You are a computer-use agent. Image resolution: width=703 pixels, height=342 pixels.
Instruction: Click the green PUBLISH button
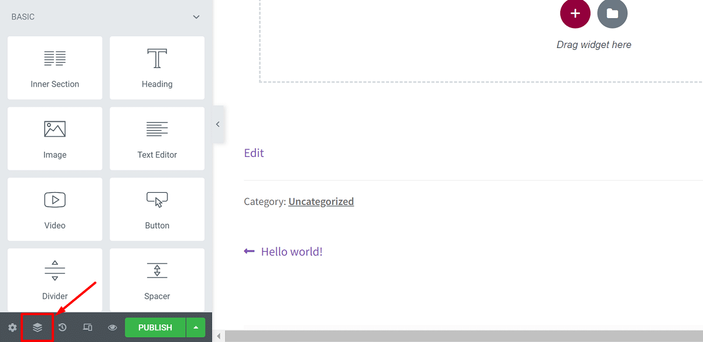point(155,327)
